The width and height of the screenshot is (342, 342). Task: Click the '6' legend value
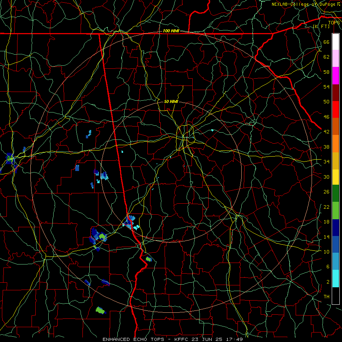tap(328, 267)
